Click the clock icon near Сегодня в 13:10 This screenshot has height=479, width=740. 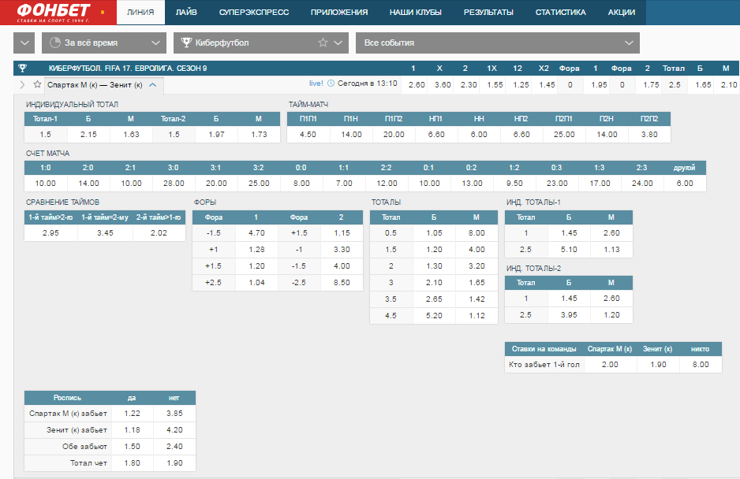(x=331, y=84)
